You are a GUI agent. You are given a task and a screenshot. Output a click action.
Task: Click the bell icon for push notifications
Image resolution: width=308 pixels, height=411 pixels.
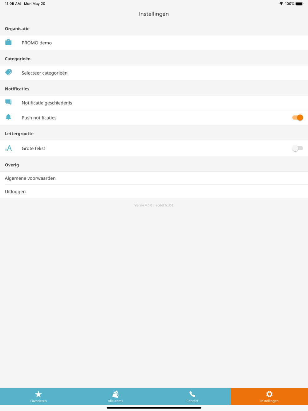(x=8, y=117)
